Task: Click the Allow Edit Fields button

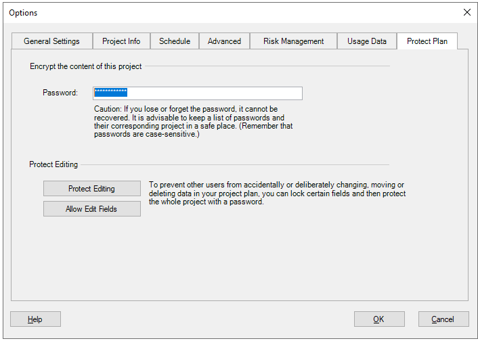Action: pos(91,209)
